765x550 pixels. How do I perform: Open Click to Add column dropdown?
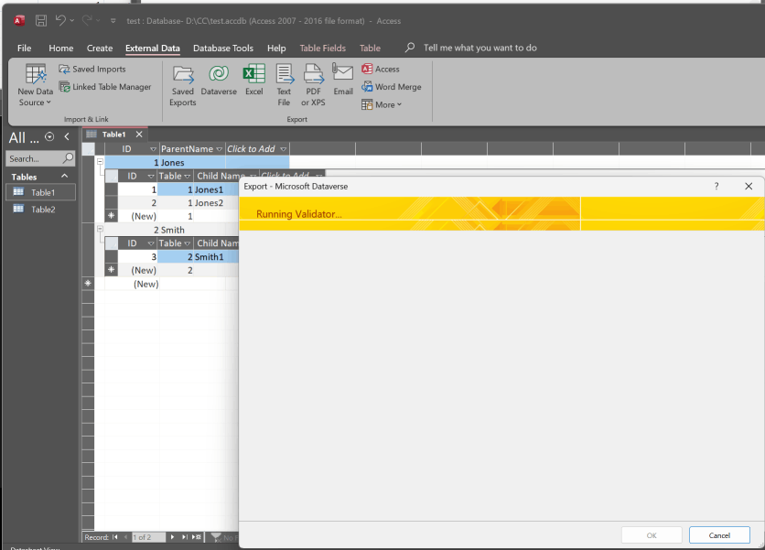point(284,149)
